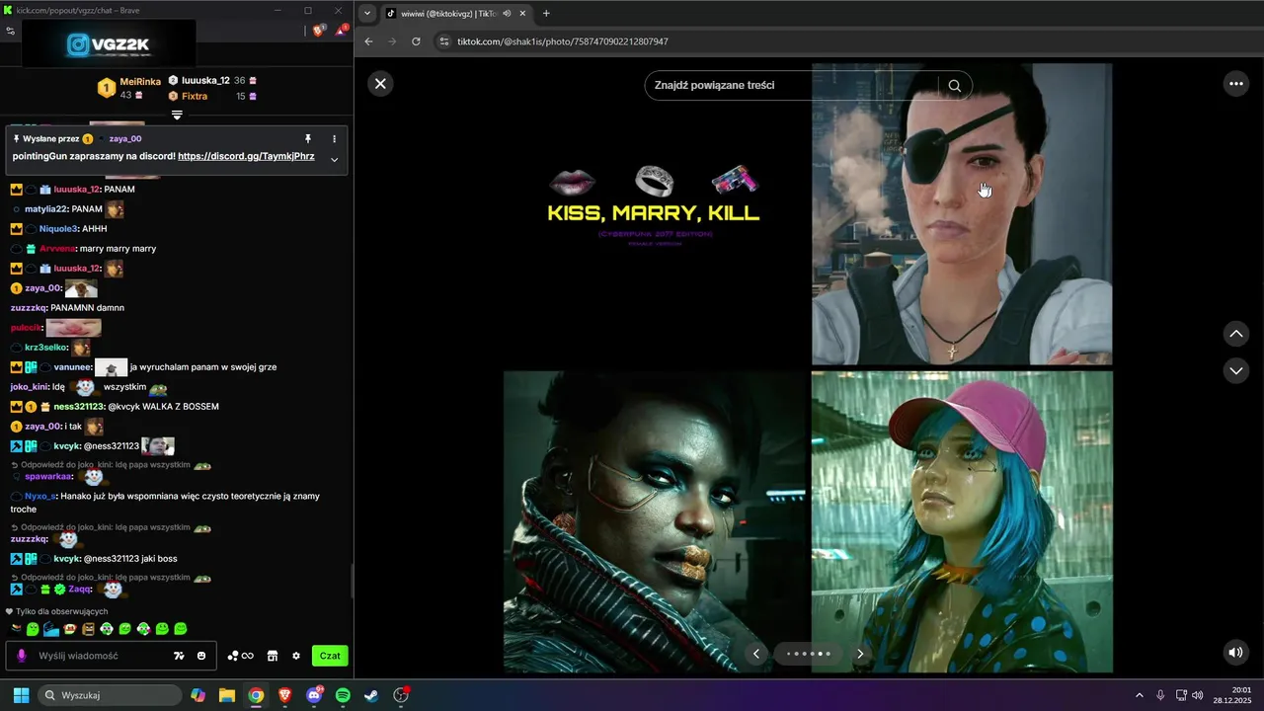Open the emoji picker smiley icon
This screenshot has width=1264, height=711.
201,656
